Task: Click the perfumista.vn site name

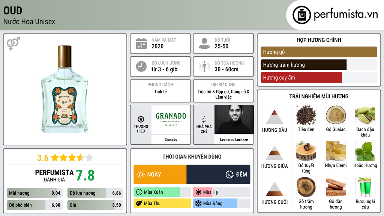Action: (346, 14)
